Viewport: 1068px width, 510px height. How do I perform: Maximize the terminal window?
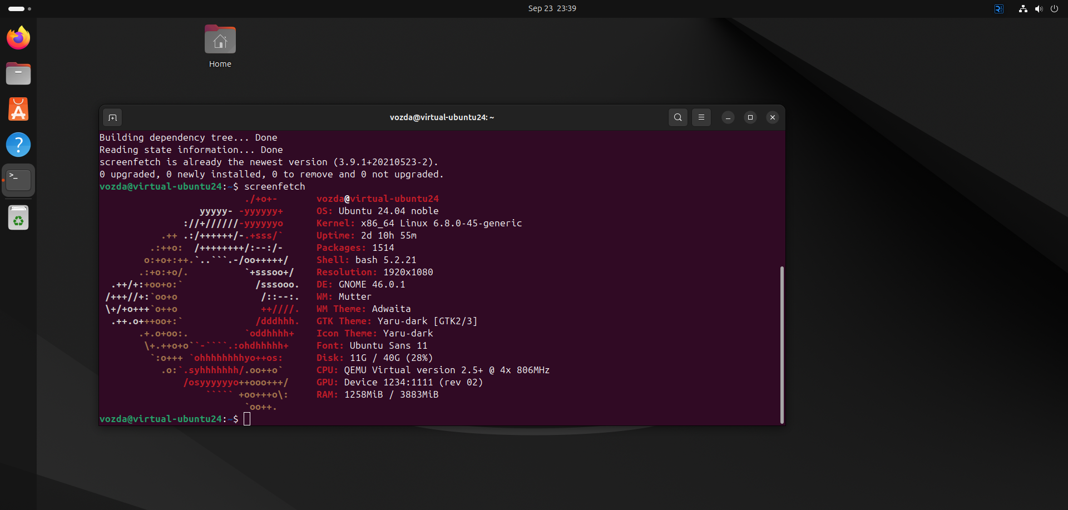point(750,117)
